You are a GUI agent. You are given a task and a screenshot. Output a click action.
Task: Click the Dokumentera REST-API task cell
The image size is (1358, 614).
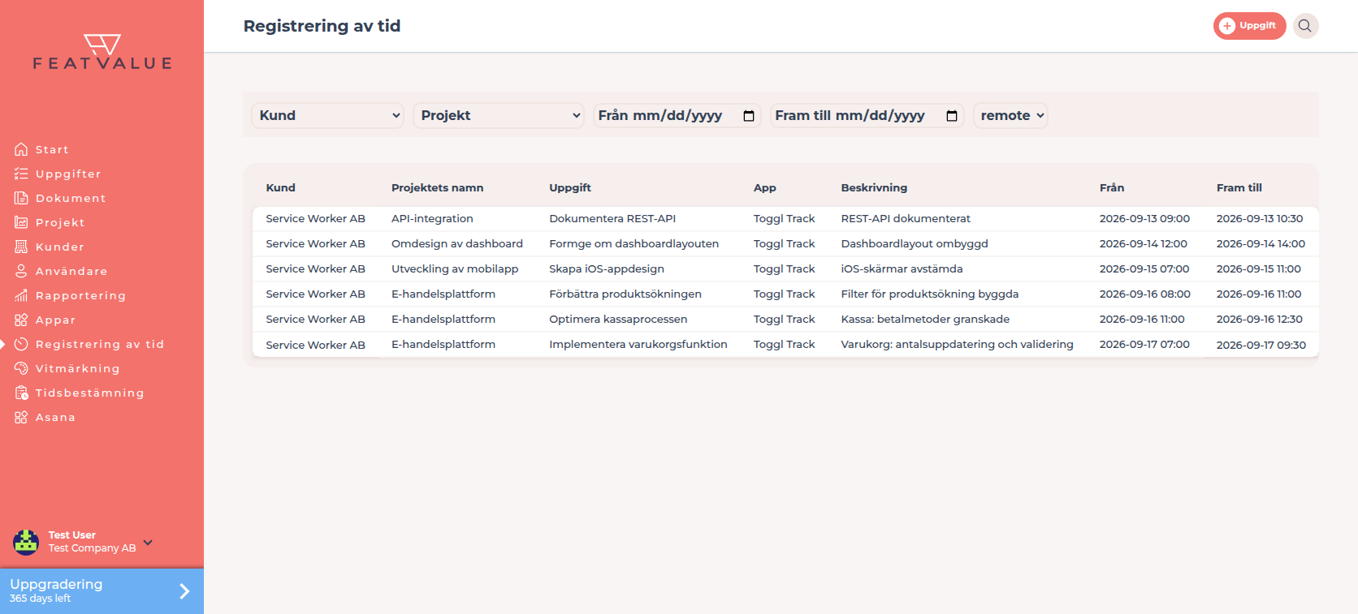point(612,218)
